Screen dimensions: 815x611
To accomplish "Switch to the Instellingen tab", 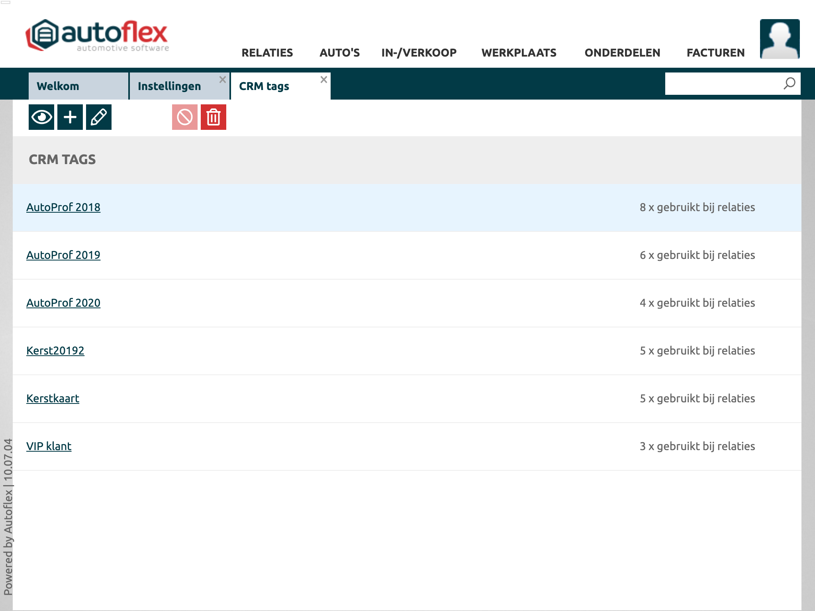I will [x=169, y=86].
